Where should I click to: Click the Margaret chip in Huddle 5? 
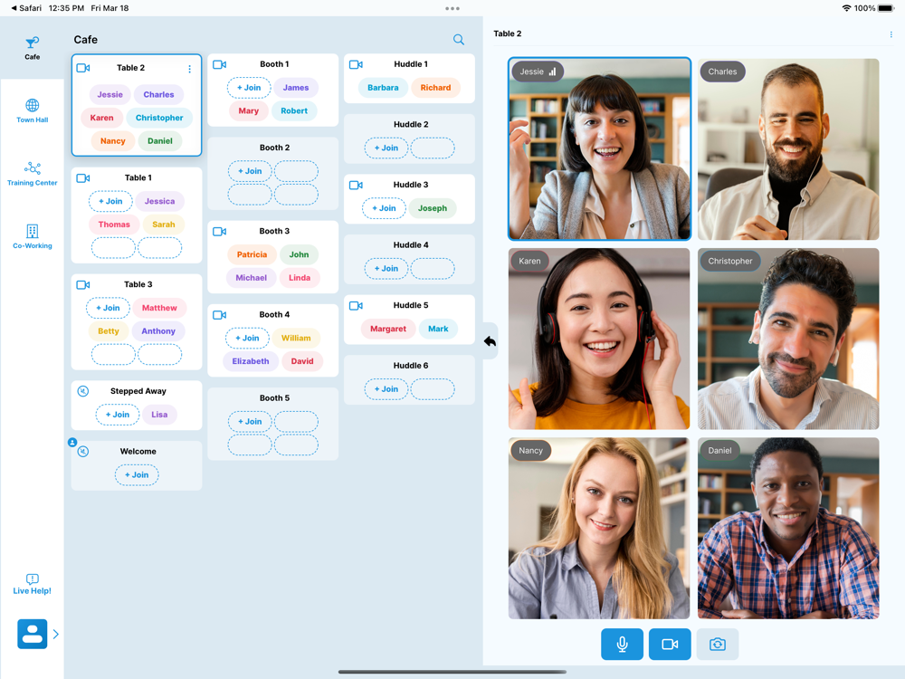[388, 330]
